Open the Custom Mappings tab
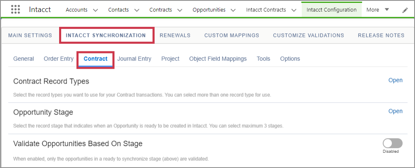This screenshot has height=168, width=415. [x=231, y=35]
